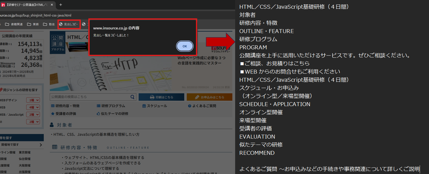Click the 見出しコピー bookmarklet
The width and height of the screenshot is (429, 174).
click(69, 24)
